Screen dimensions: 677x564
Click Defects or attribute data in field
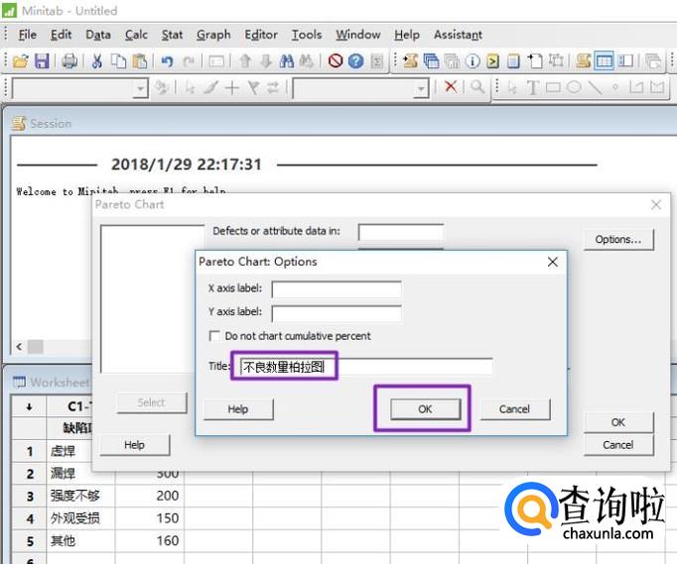[x=401, y=232]
